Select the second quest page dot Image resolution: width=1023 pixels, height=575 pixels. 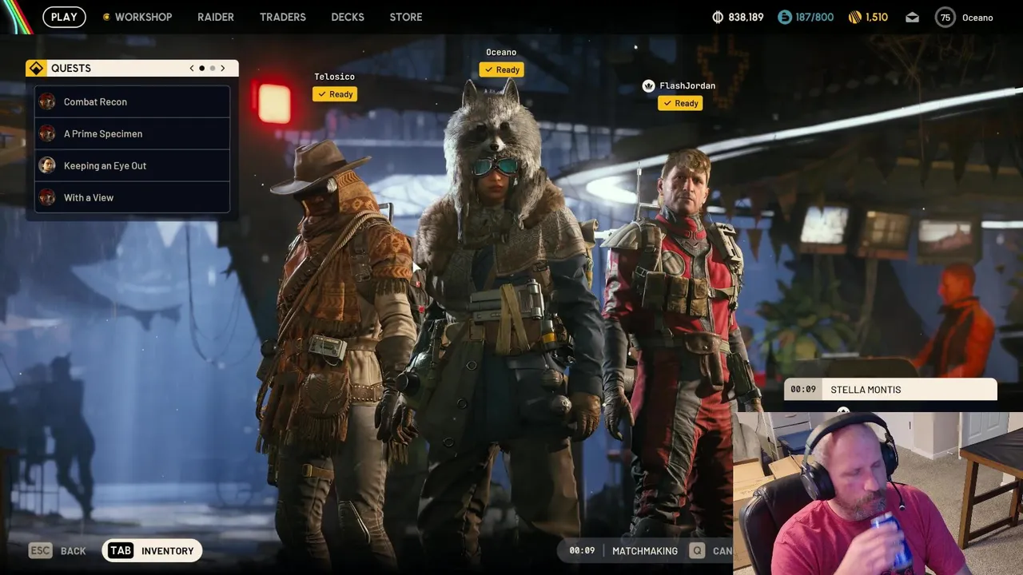click(213, 69)
